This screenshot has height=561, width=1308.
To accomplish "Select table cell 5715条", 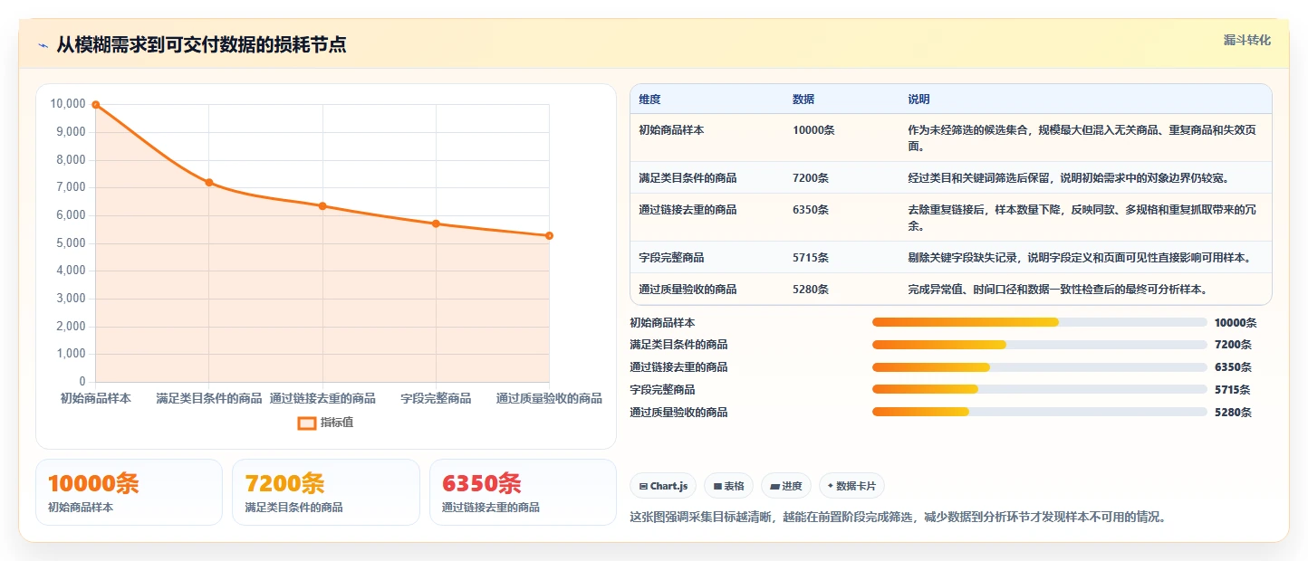I will [x=811, y=258].
